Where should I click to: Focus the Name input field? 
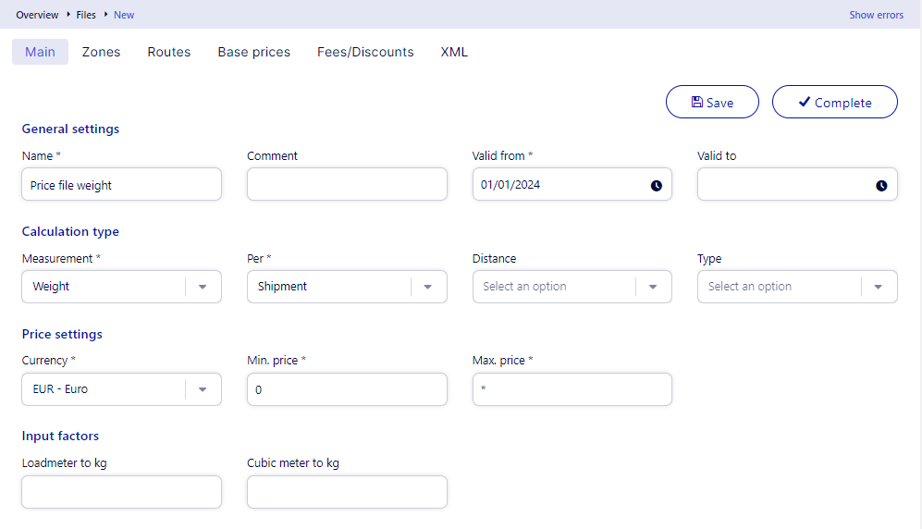pos(121,185)
